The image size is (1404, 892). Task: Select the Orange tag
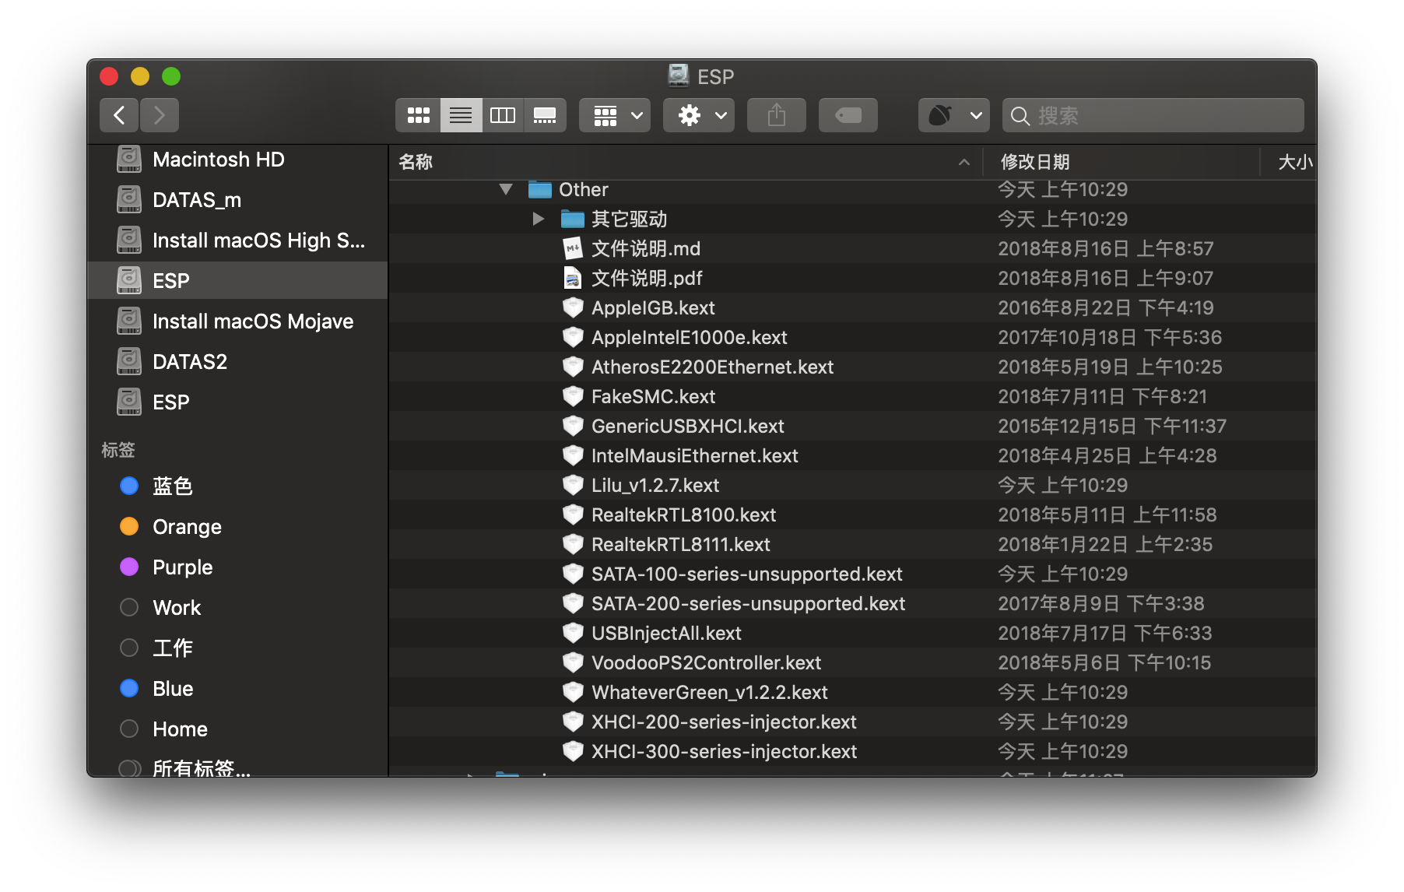pos(237,527)
